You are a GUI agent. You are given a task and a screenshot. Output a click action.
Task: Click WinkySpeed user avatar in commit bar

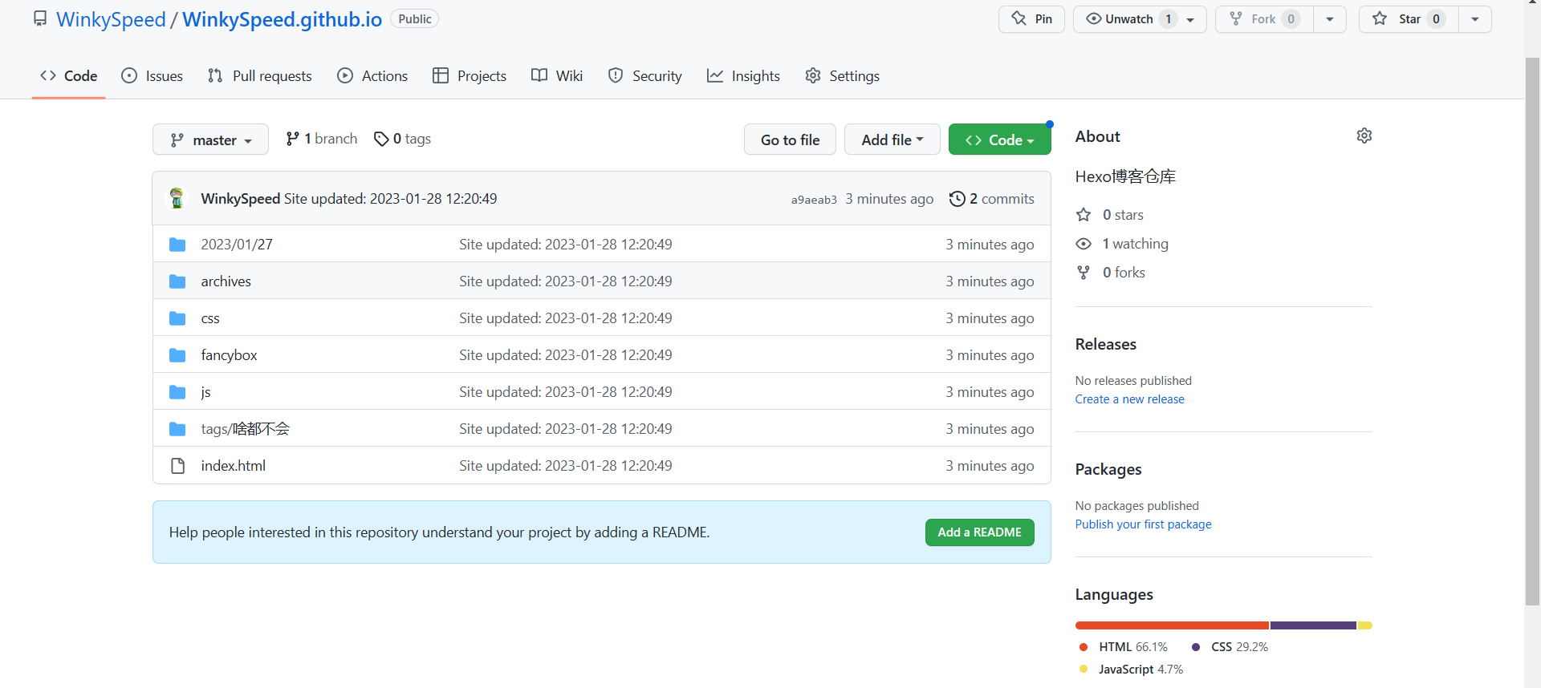pyautogui.click(x=177, y=198)
